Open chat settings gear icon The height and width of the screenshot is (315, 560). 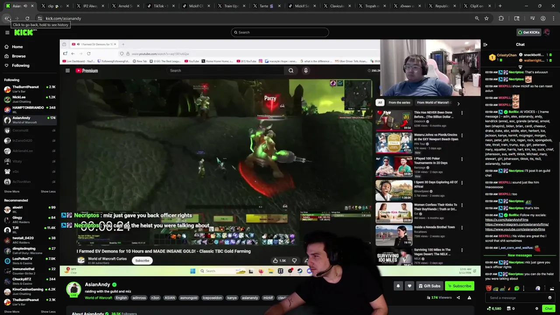(x=537, y=308)
